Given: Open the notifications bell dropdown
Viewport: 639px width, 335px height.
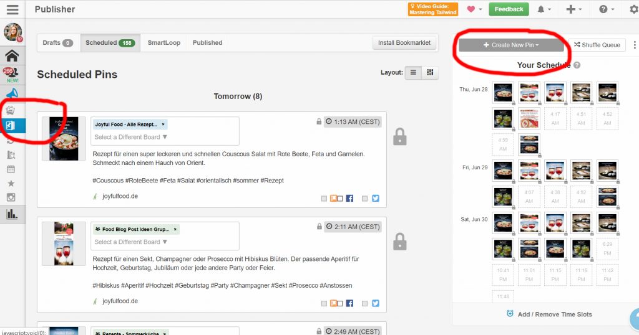Looking at the screenshot, I should click(x=544, y=9).
